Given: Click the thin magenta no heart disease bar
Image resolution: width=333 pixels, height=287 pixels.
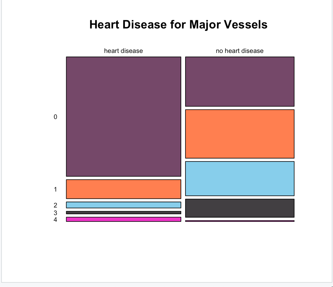Looking at the screenshot, I should (x=240, y=221).
